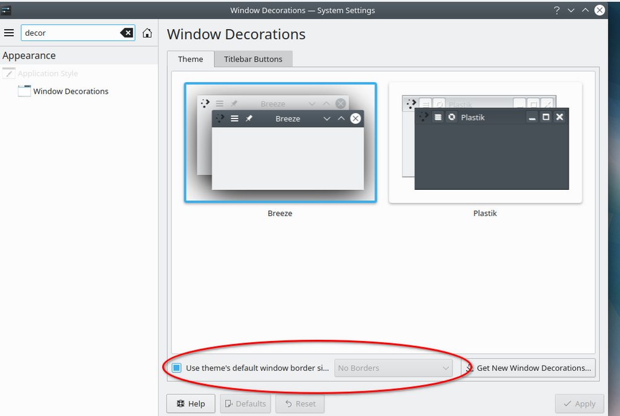Viewport: 620px width, 416px height.
Task: Open the Help button
Action: (x=190, y=403)
